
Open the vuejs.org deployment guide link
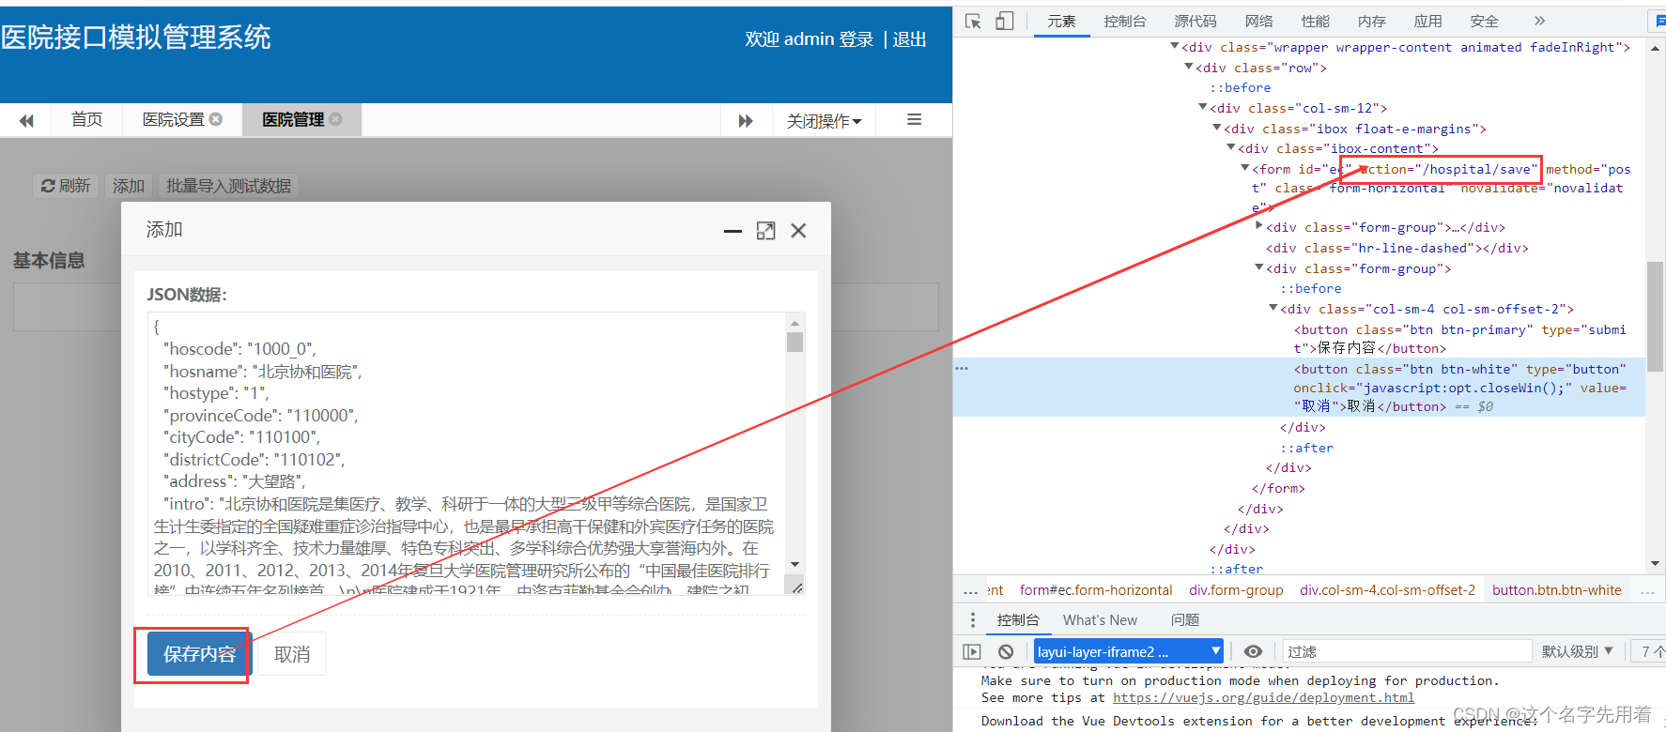pos(1263,697)
